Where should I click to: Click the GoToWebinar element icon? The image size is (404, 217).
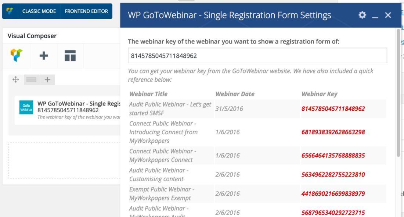(x=26, y=107)
